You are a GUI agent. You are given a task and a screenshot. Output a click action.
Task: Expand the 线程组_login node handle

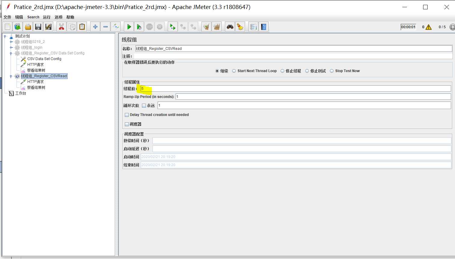tap(11, 47)
